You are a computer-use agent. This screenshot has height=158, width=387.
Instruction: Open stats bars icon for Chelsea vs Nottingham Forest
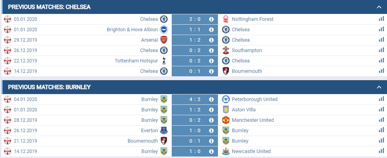(381, 19)
